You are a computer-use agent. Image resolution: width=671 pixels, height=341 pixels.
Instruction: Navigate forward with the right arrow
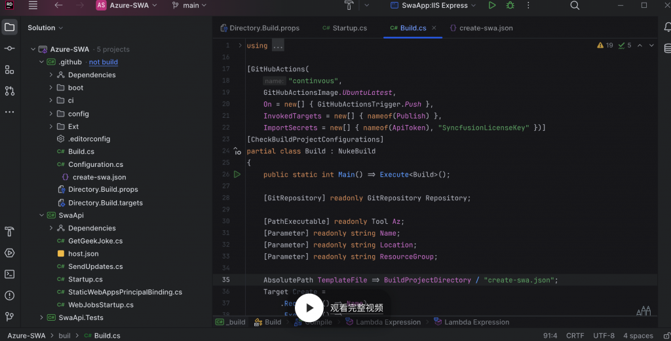tap(79, 5)
